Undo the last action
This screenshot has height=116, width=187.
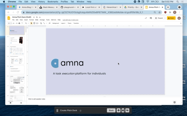click(x=14, y=23)
